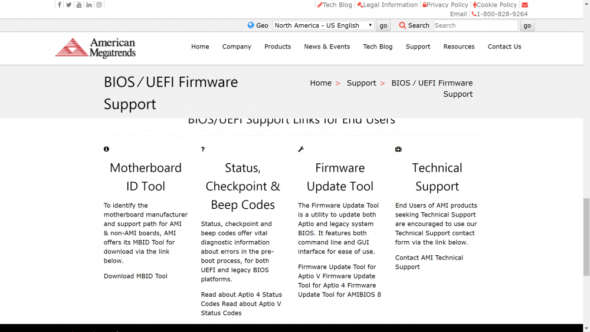Open the Instagram social icon
This screenshot has width=590, height=332.
click(99, 5)
